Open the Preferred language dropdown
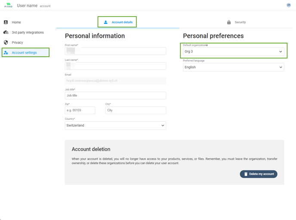This screenshot has width=296, height=220. click(x=234, y=67)
